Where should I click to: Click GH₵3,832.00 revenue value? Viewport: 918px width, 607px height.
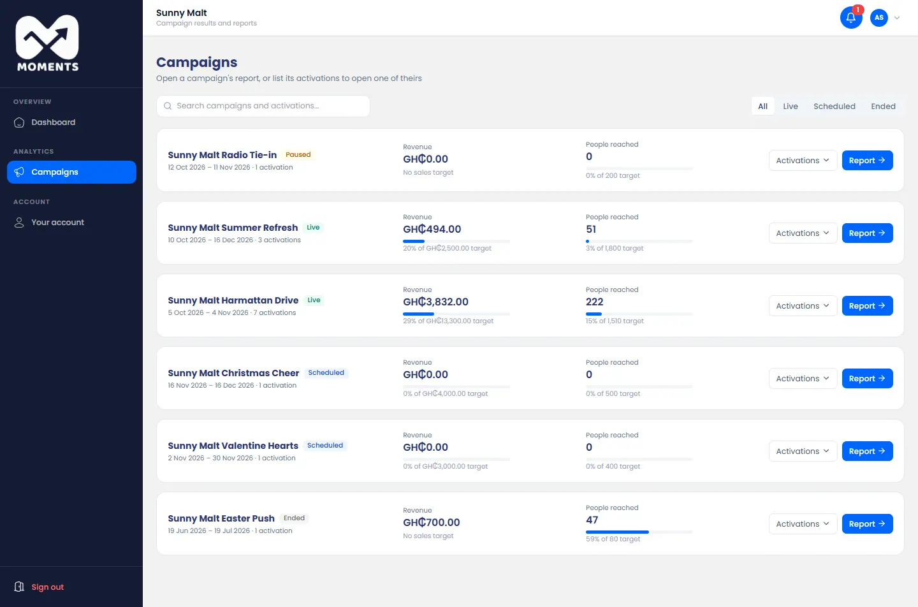(435, 302)
